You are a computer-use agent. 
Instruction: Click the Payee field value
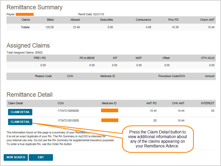[25, 14]
